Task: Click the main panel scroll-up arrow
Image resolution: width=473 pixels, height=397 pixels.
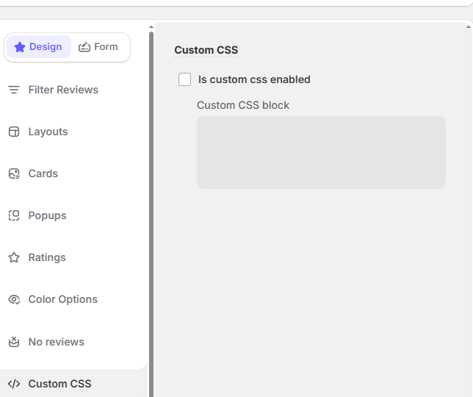Action: pyautogui.click(x=469, y=27)
